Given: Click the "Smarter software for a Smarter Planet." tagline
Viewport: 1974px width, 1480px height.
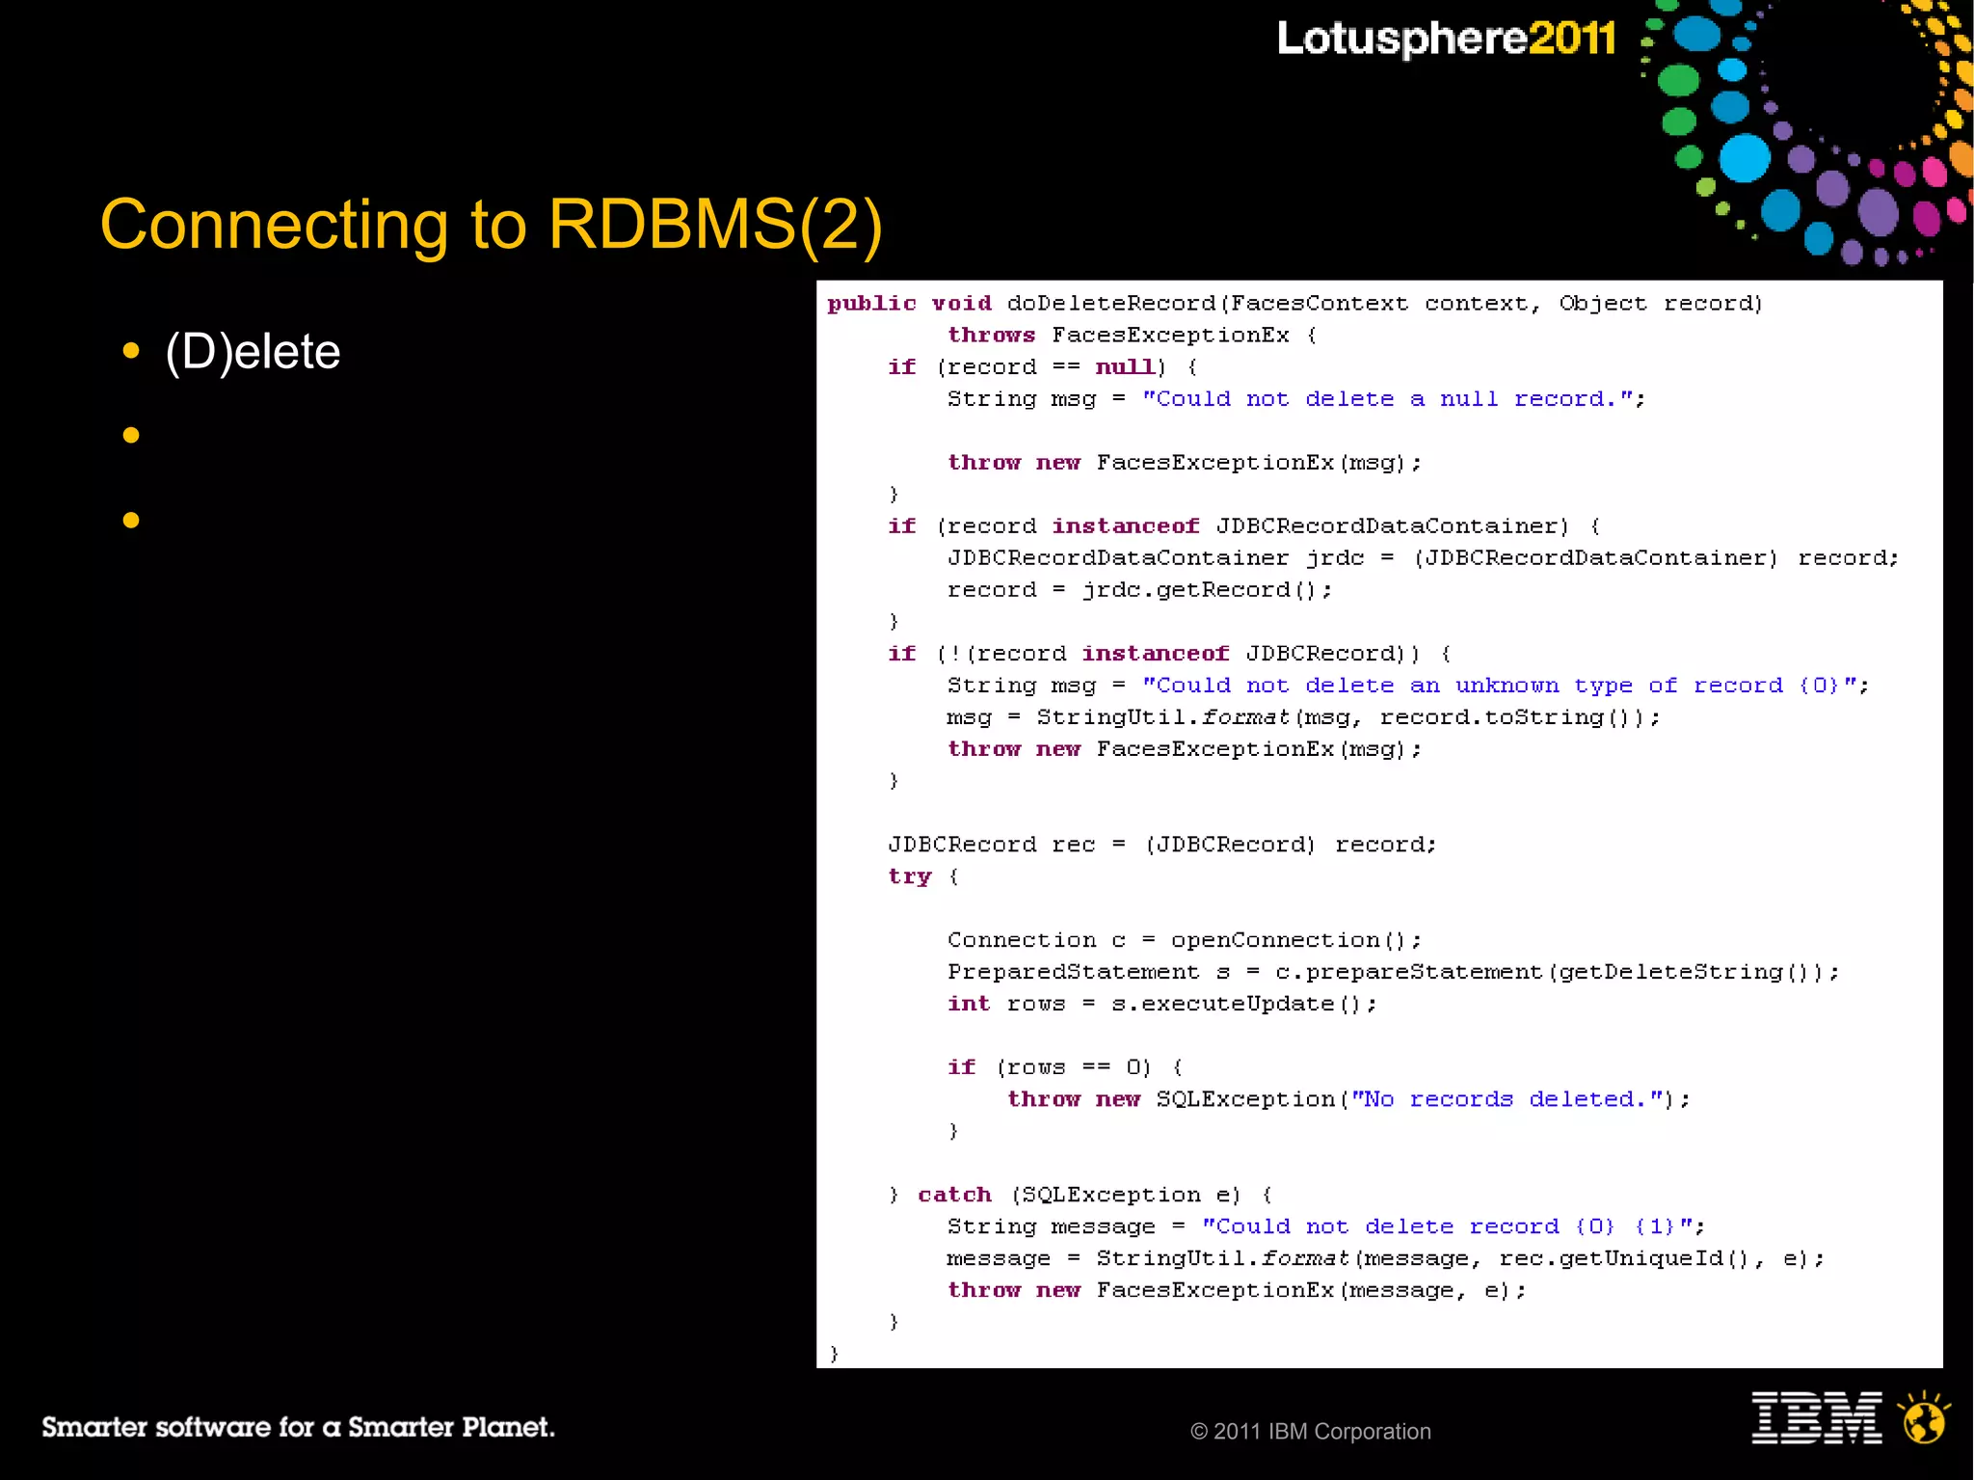Looking at the screenshot, I should (x=298, y=1427).
